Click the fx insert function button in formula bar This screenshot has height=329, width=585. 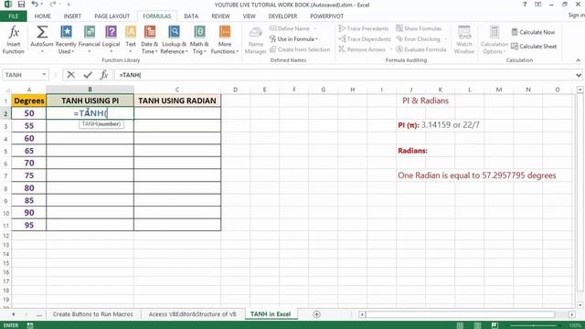tap(104, 75)
